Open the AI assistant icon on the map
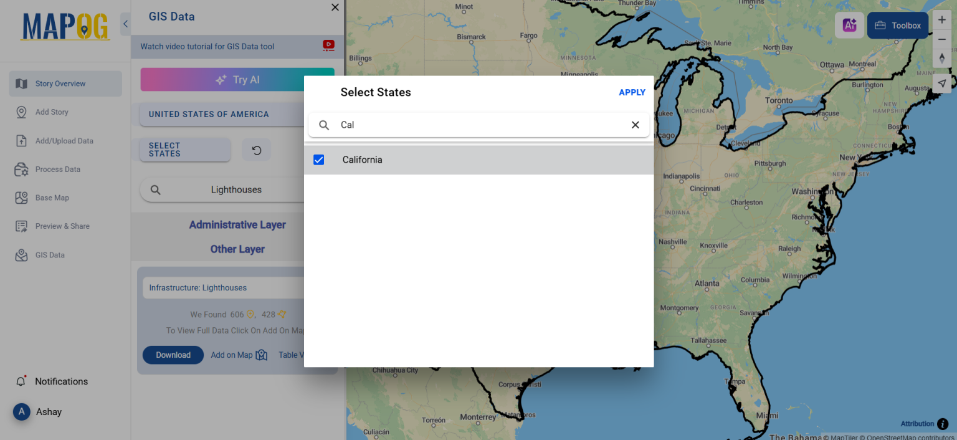This screenshot has height=440, width=957. point(849,25)
